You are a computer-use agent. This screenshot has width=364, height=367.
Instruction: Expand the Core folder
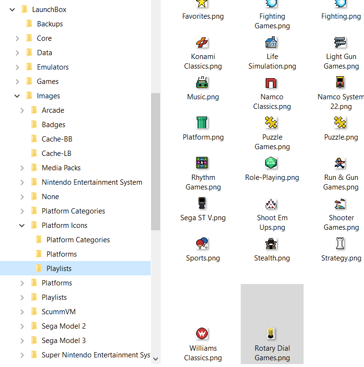pos(17,38)
